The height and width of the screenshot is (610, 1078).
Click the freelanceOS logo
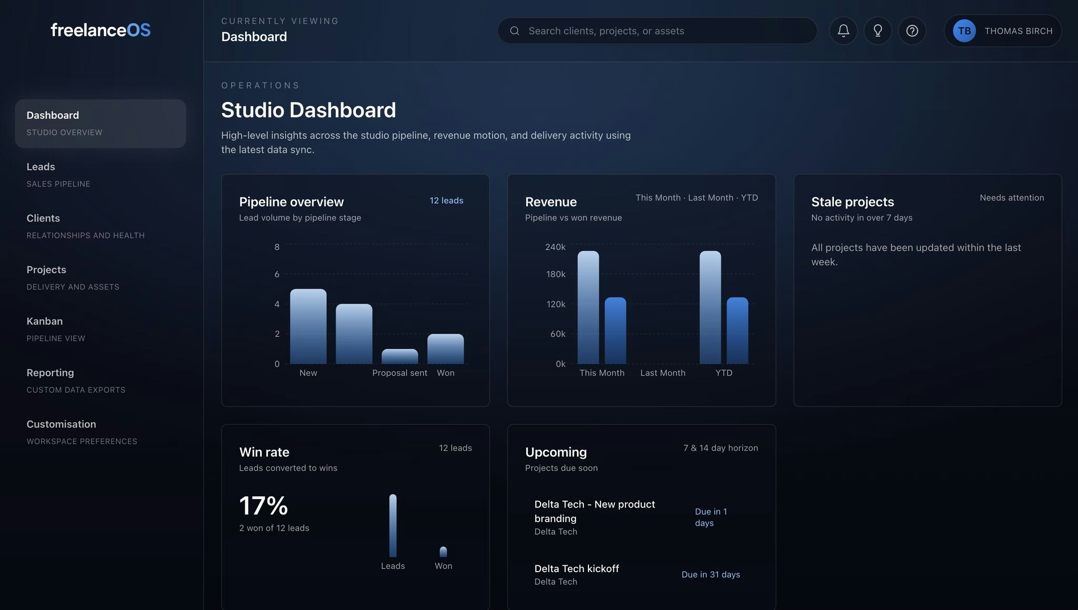tap(100, 30)
